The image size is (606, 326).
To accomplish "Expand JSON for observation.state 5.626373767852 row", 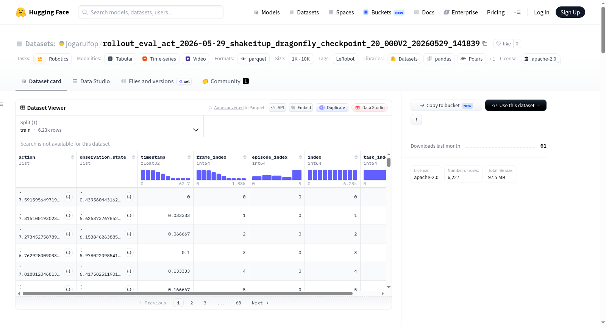I will click(129, 215).
